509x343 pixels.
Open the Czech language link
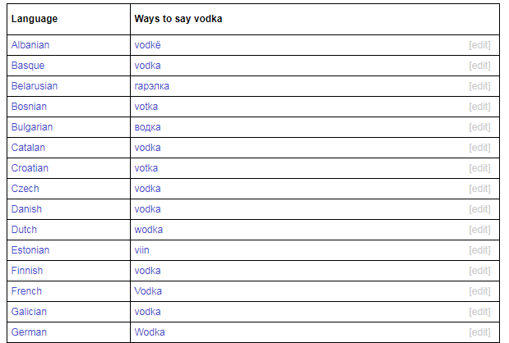tap(25, 189)
